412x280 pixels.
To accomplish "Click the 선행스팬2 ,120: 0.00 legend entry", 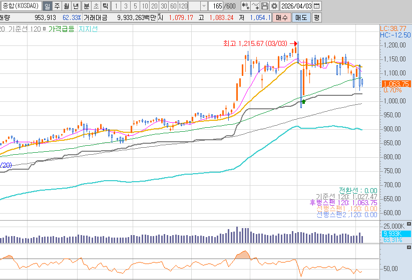I will [347, 215].
